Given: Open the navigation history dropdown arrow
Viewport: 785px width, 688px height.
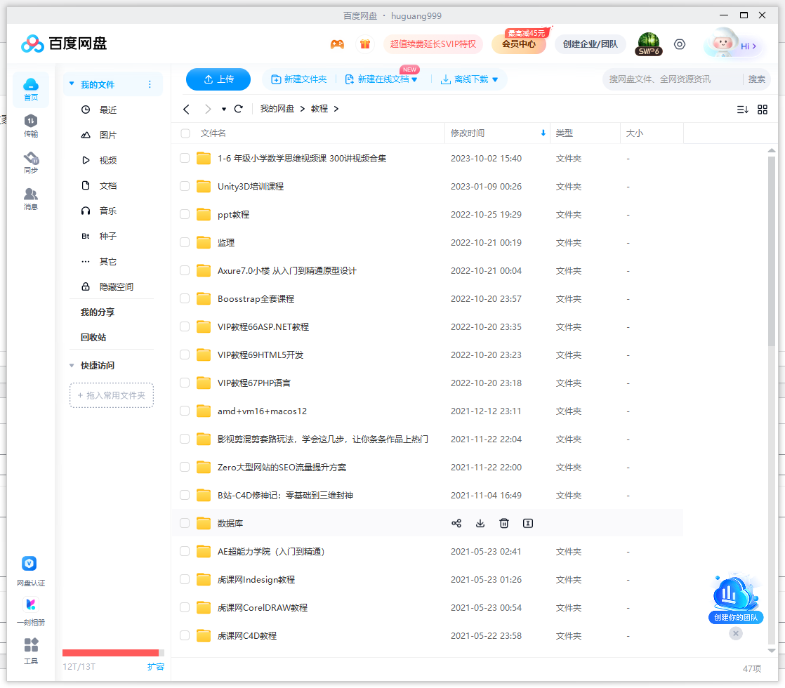Looking at the screenshot, I should [x=224, y=109].
